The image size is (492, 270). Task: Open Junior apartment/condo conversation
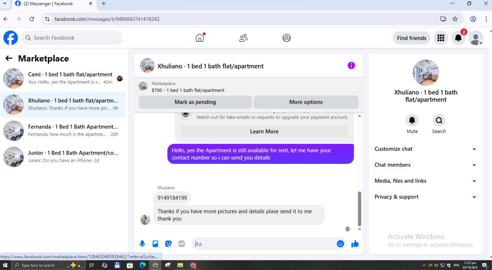click(63, 157)
